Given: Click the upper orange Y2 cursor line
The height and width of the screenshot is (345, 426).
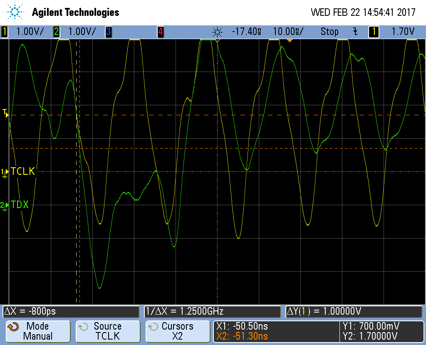Looking at the screenshot, I should coord(250,115).
